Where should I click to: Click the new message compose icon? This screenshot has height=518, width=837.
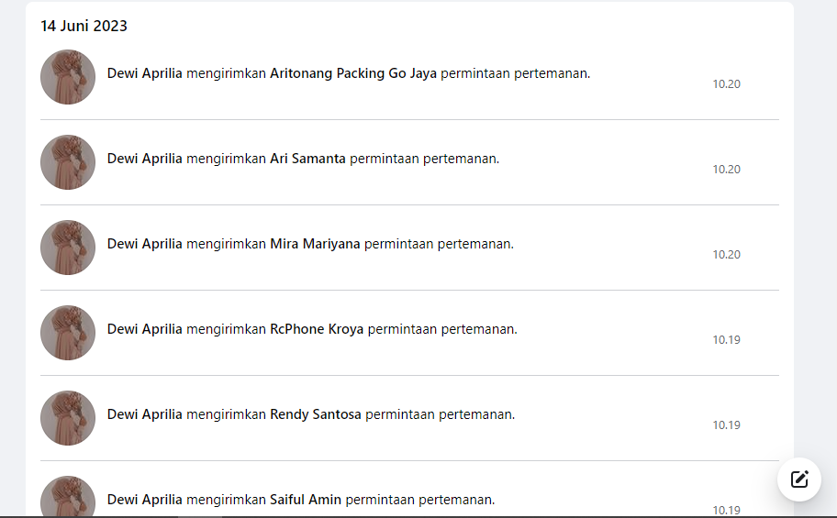799,479
